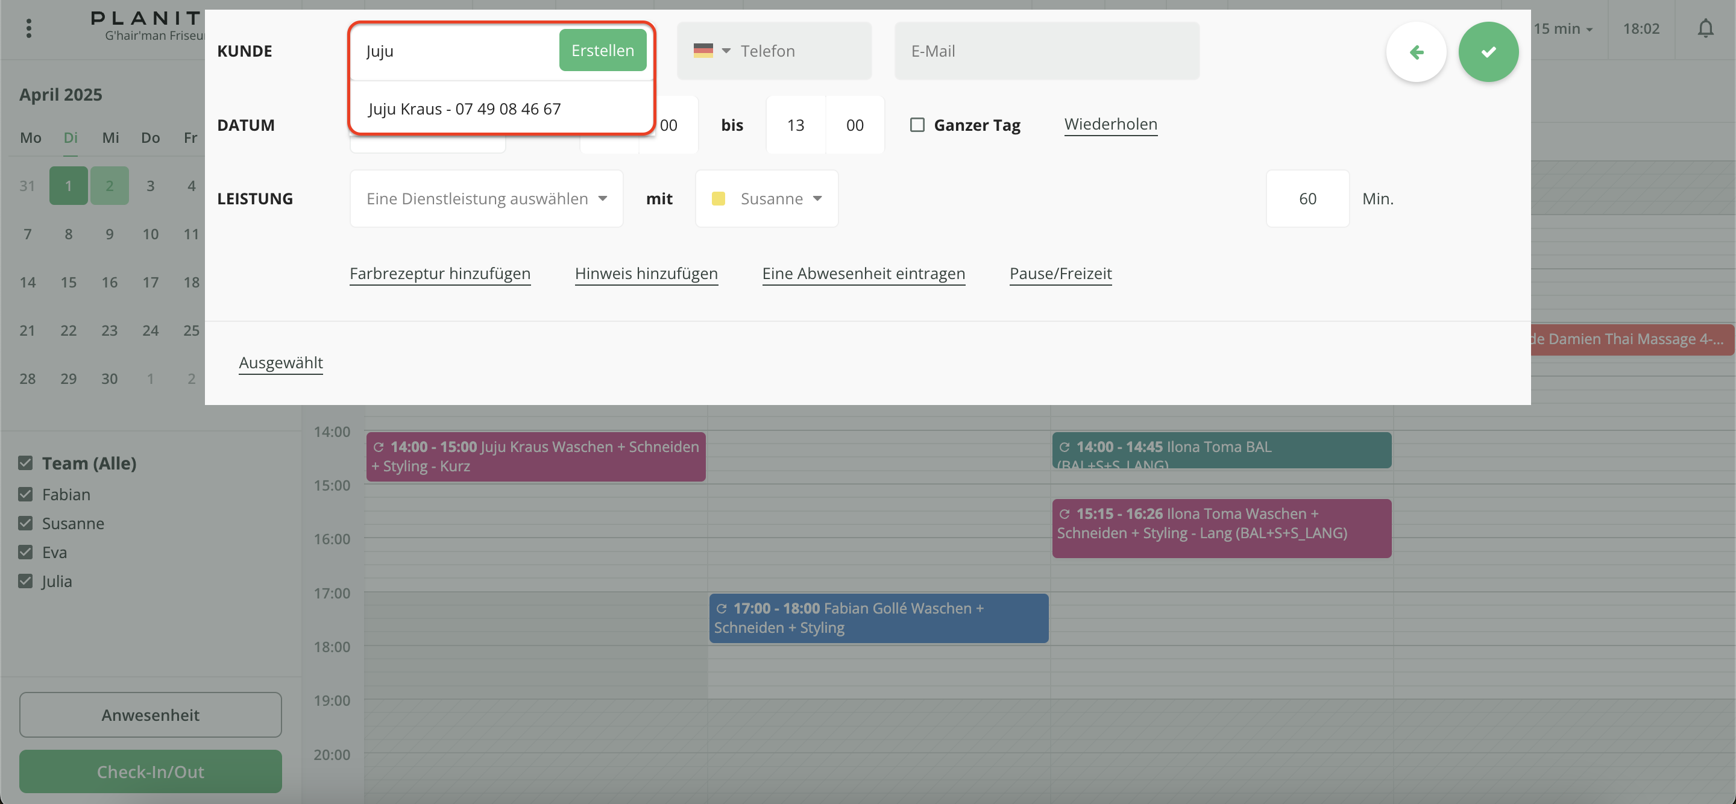Click recurring icon on Ilona Toma 14:00 appointment
1736x804 pixels.
point(1064,447)
